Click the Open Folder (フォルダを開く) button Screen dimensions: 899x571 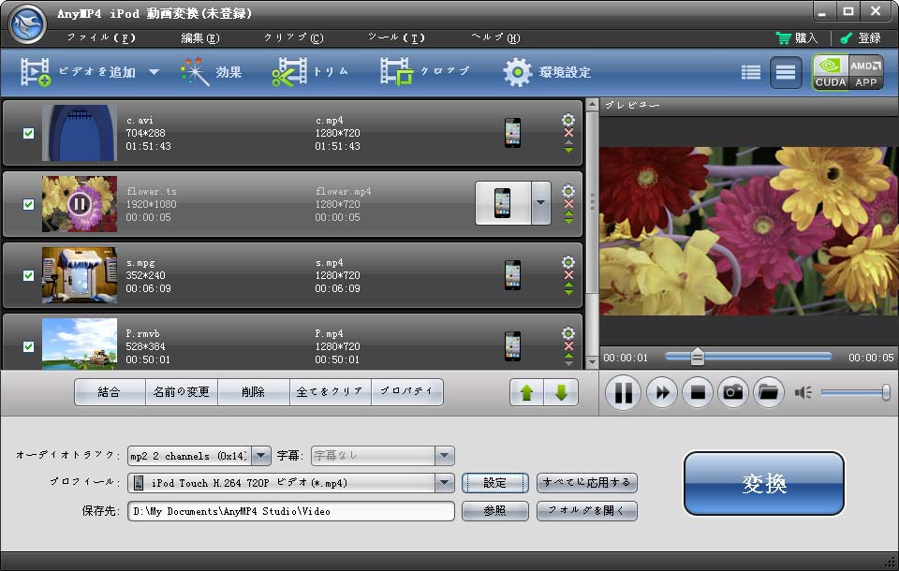[586, 511]
